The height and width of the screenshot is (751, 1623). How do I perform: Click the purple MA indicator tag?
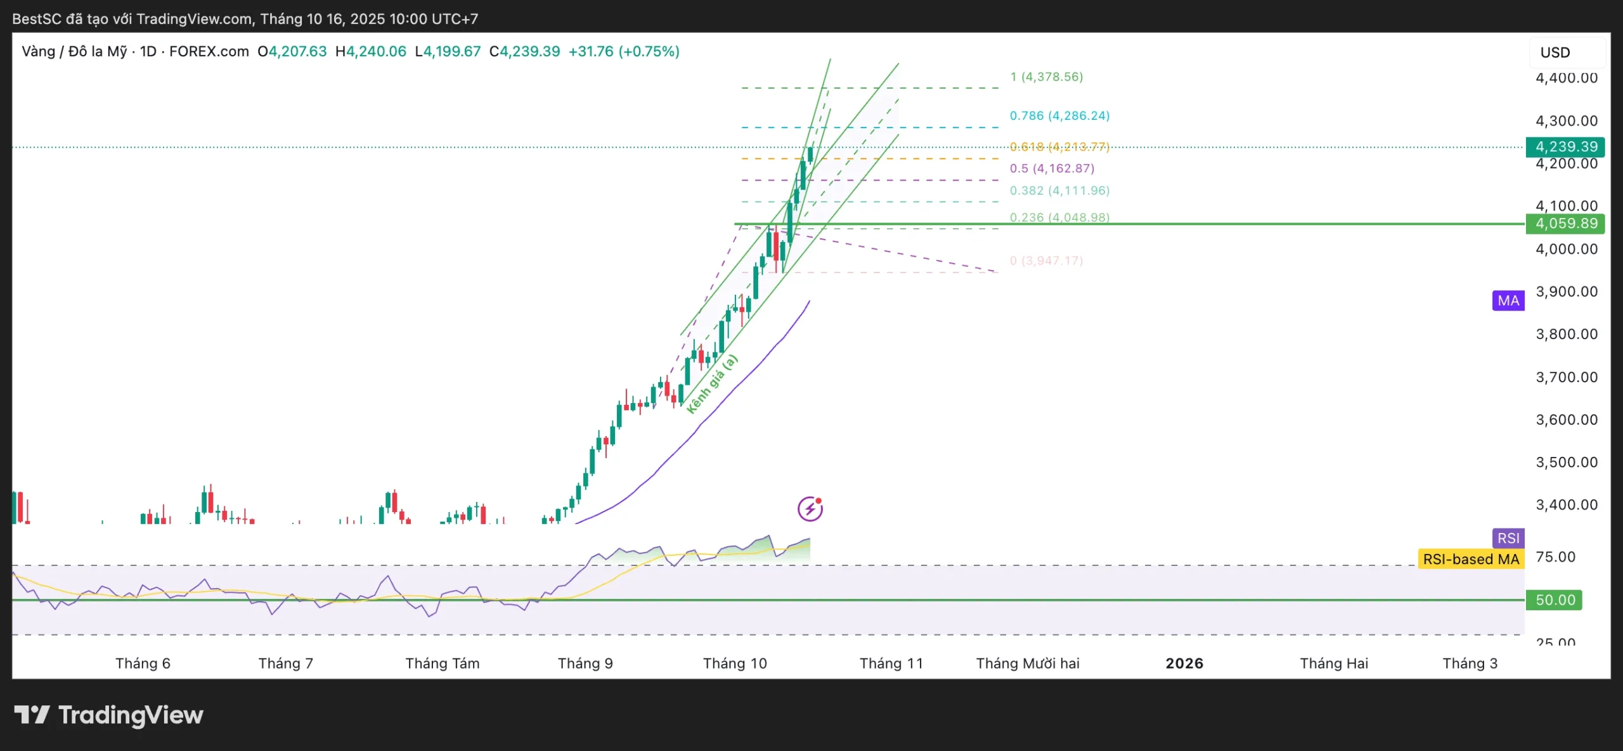[1508, 300]
